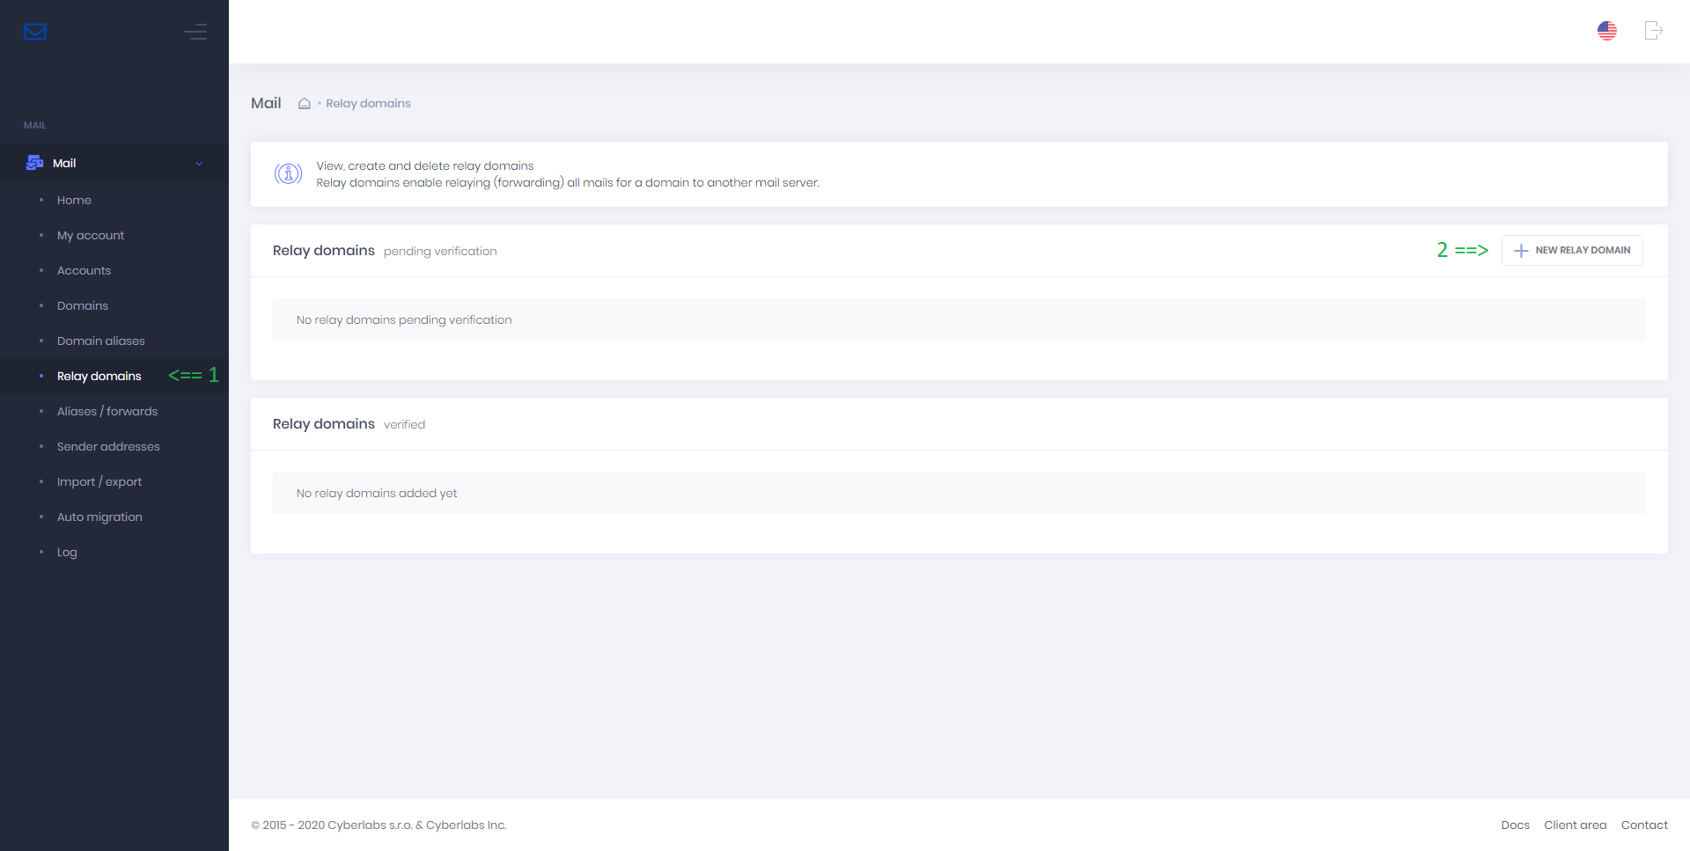This screenshot has width=1690, height=851.
Task: Open the Auto migration page
Action: 99,517
